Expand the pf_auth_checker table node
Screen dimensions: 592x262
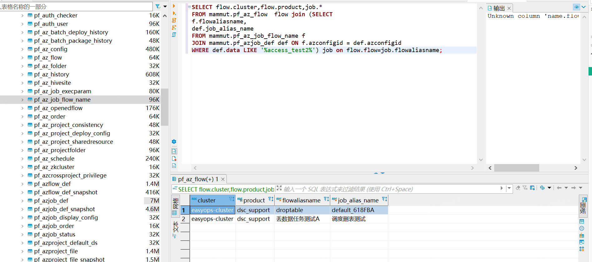click(x=22, y=16)
